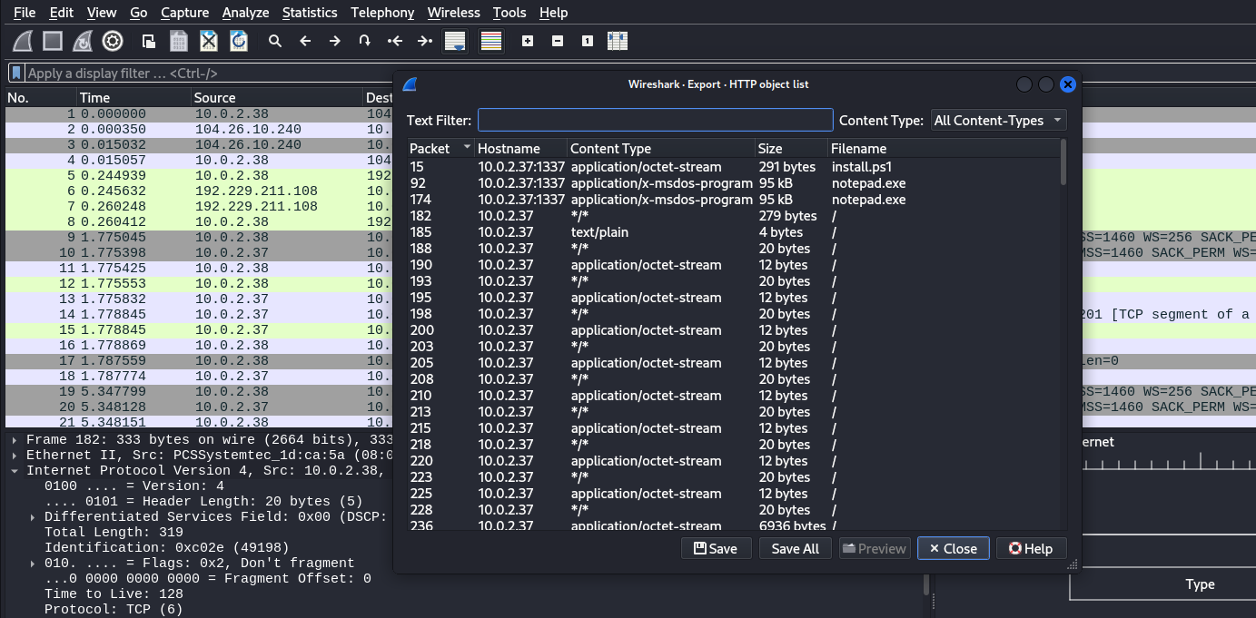
Task: Open the File menu
Action: [x=25, y=13]
